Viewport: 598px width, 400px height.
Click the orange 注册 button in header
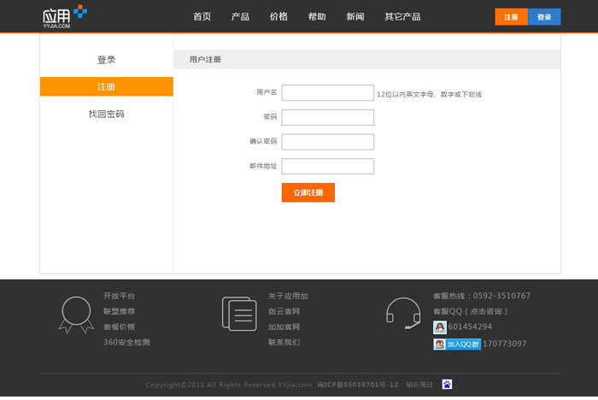pos(511,17)
